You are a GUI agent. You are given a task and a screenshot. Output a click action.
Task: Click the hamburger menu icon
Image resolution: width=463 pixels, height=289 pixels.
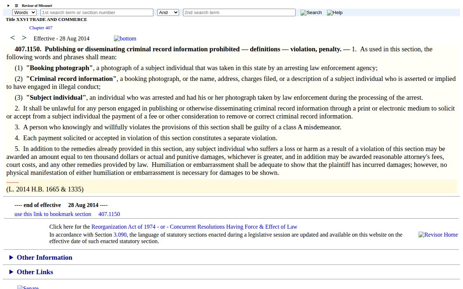16,6
